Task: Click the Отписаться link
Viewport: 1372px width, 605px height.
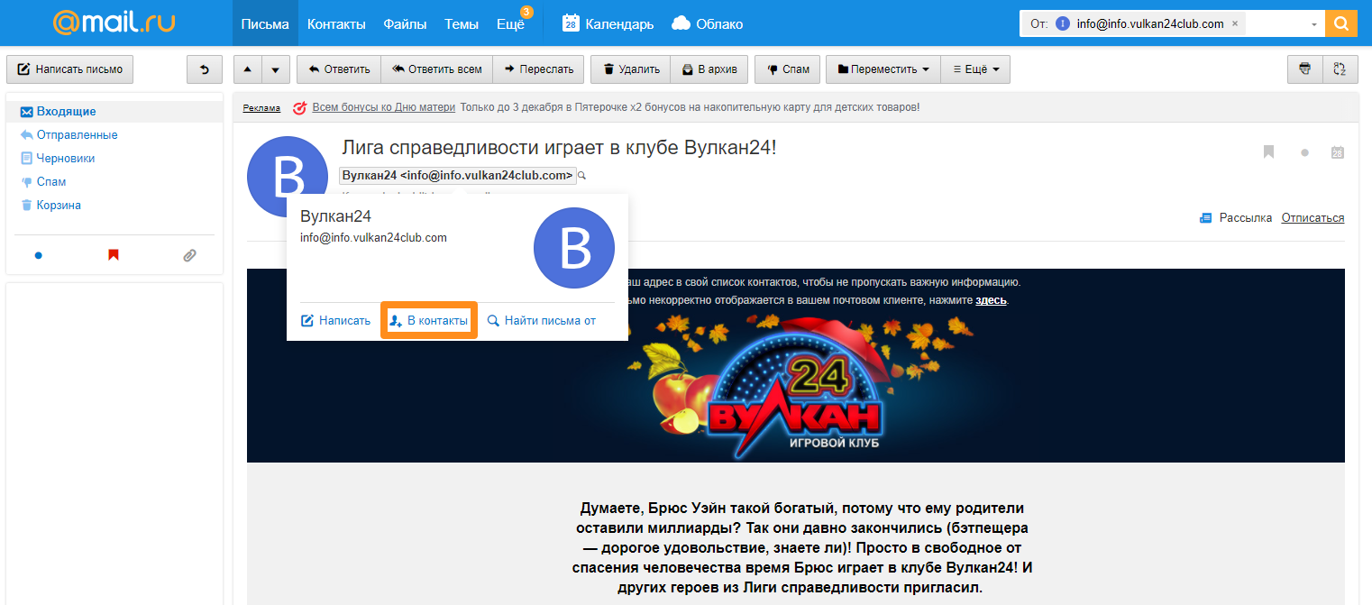Action: point(1313,218)
